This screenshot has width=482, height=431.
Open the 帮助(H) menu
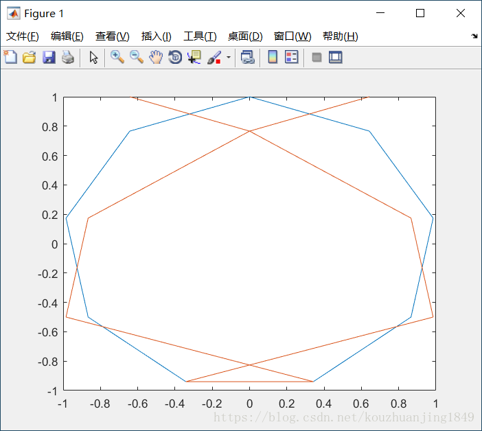pos(341,36)
